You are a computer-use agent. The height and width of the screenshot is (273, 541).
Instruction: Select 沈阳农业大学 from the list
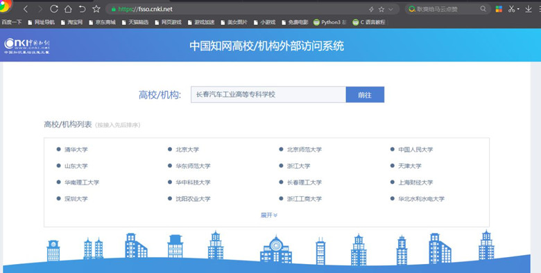pos(193,199)
